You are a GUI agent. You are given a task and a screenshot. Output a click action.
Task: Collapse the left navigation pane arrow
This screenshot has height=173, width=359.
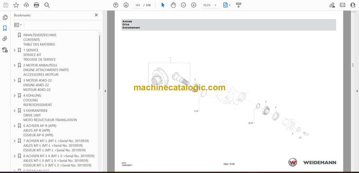pos(105,91)
